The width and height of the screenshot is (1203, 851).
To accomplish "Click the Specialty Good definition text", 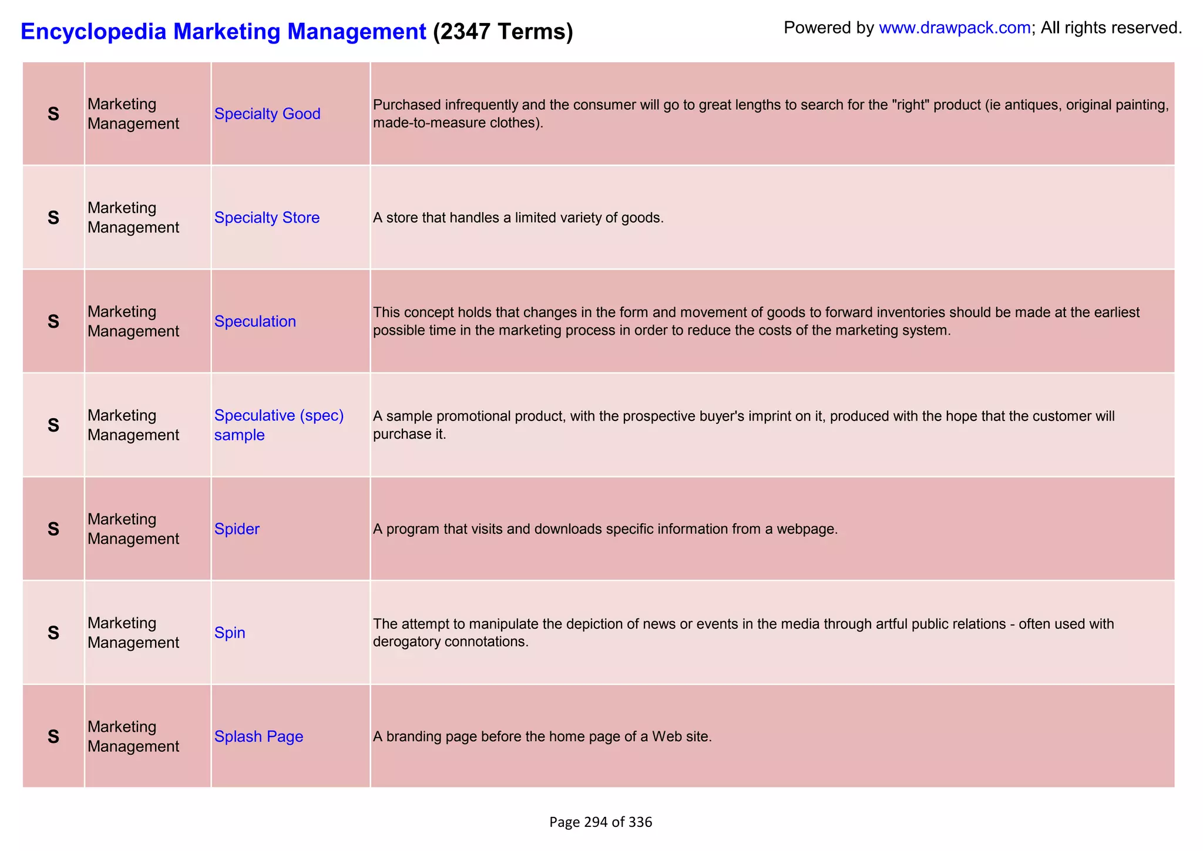I will point(771,114).
